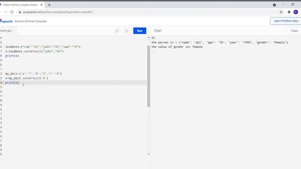Viewport: 301px width, 169px height.
Task: Reload the page with refresh icon
Action: tap(12, 12)
